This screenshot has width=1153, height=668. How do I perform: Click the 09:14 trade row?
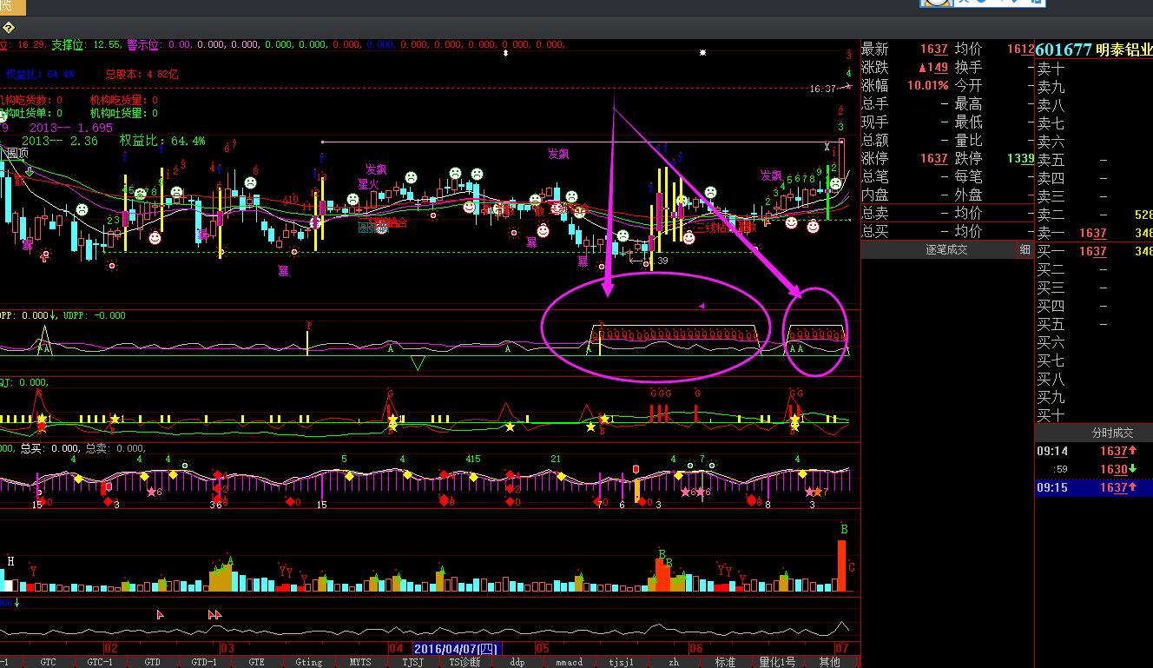click(1094, 451)
